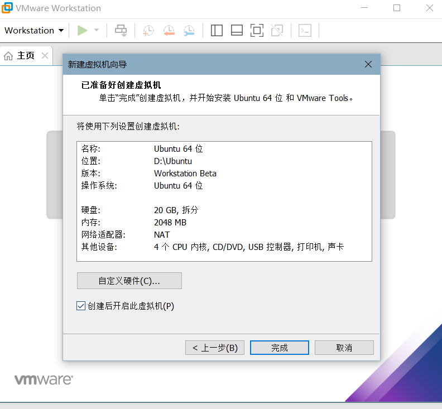Expand the power options dropdown arrow
This screenshot has height=409, width=442.
[97, 30]
